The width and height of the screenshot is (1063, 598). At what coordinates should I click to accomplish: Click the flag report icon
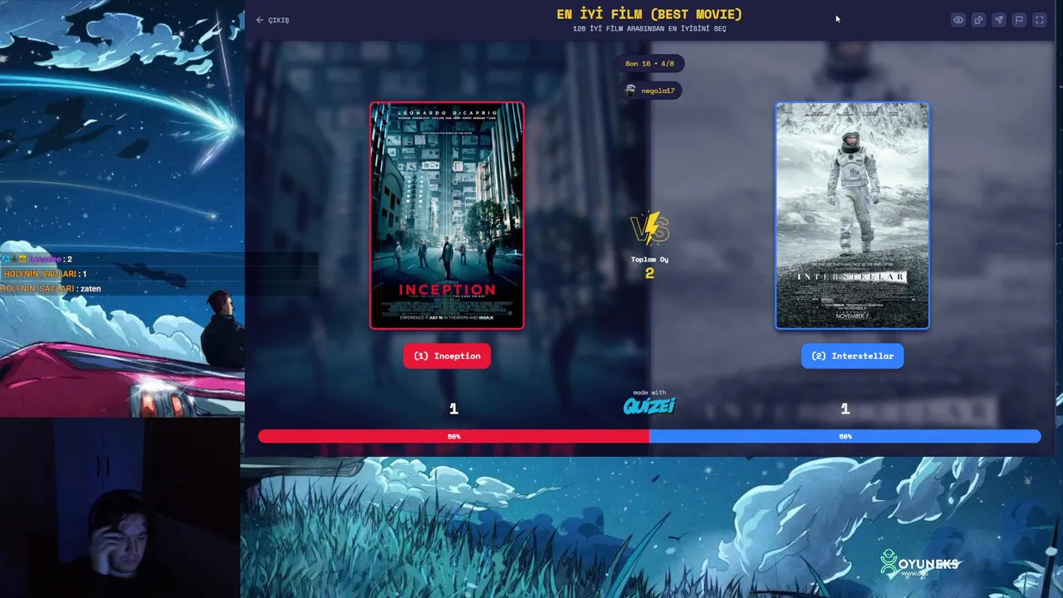1019,20
